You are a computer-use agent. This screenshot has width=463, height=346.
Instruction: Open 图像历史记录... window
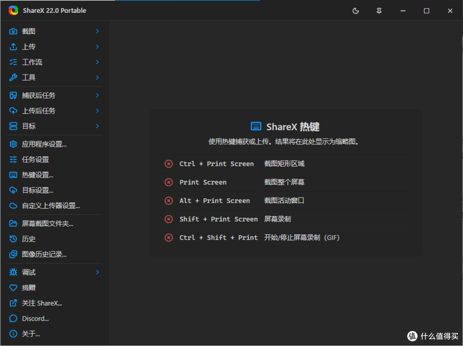coord(54,254)
